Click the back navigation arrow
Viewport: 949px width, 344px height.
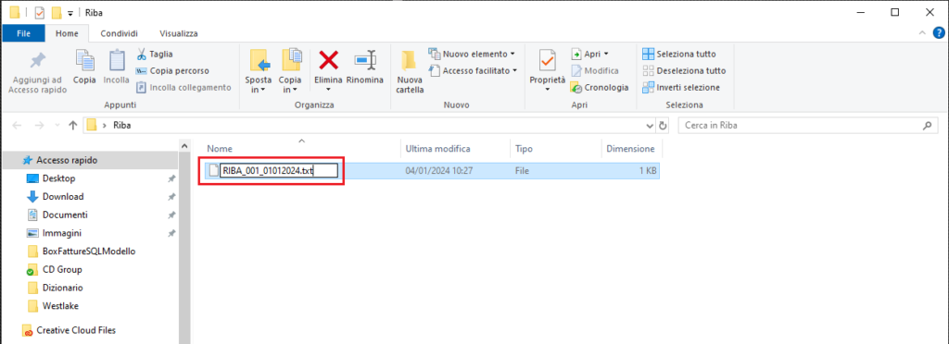17,126
